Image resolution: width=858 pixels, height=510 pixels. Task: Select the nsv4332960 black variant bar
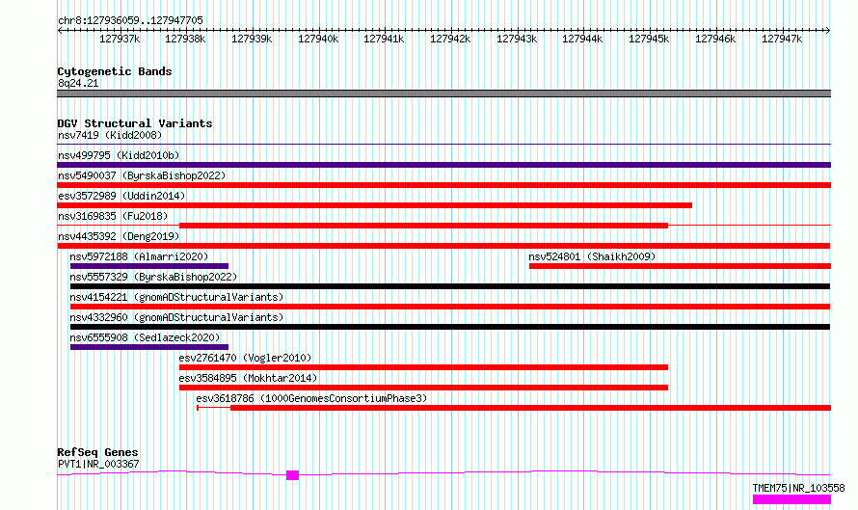coord(450,327)
